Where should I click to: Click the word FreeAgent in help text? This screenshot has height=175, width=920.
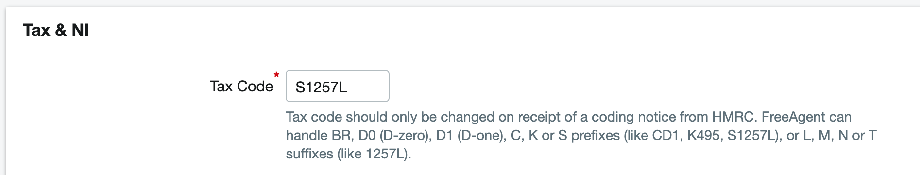[793, 117]
